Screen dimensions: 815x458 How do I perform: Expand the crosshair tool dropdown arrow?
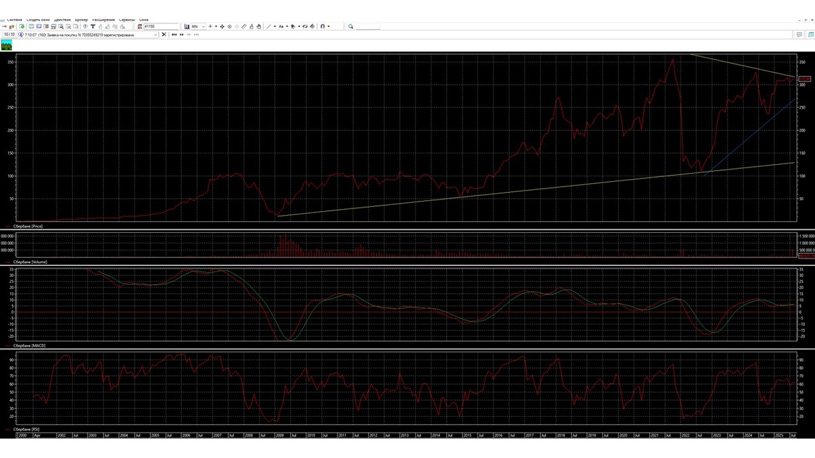(x=216, y=26)
